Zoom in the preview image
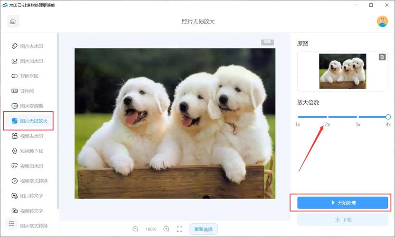Image resolution: width=395 pixels, height=237 pixels. 166,229
